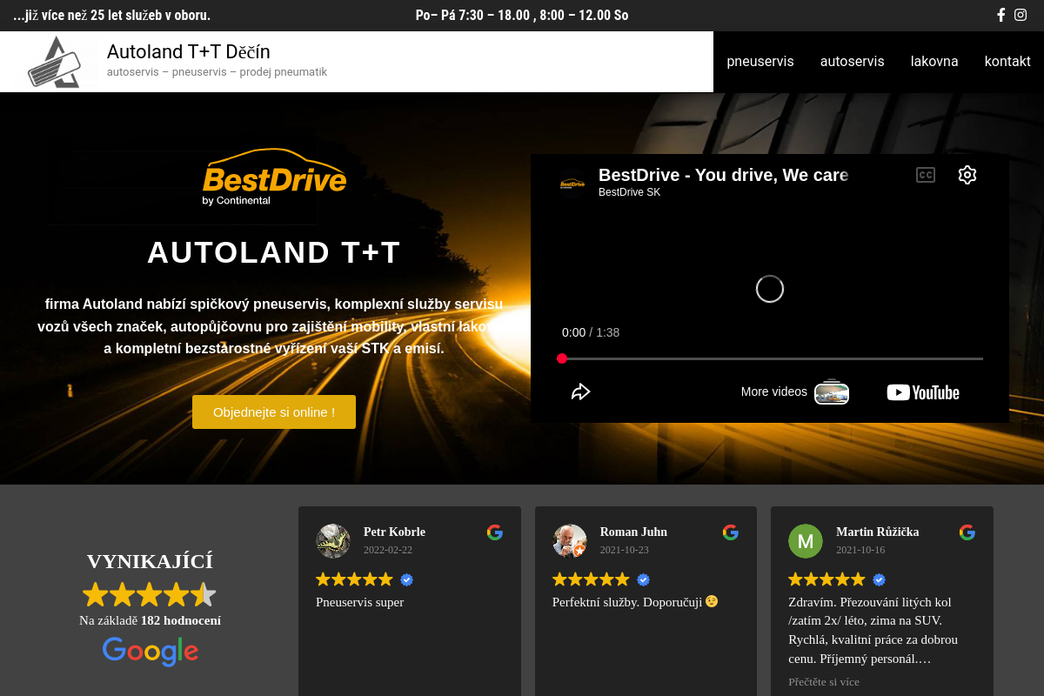The image size is (1044, 696).
Task: Open the Instagram profile icon
Action: pos(1021,15)
